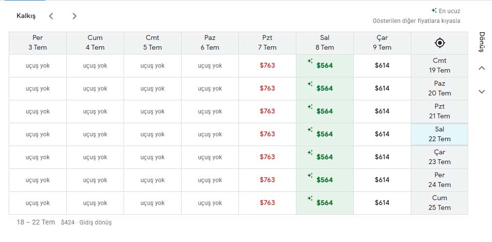Screen dimensions: 492x242
Task: Select cheapest $564 fare returning Sal 22 Tem
Action: [325, 134]
